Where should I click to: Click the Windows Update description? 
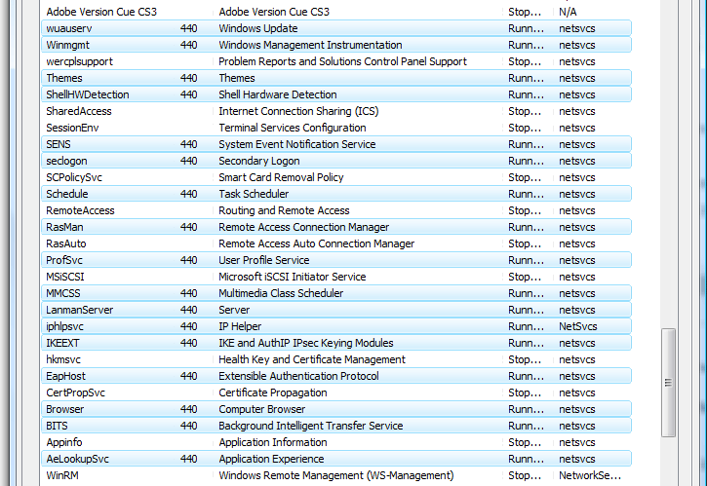pos(257,28)
